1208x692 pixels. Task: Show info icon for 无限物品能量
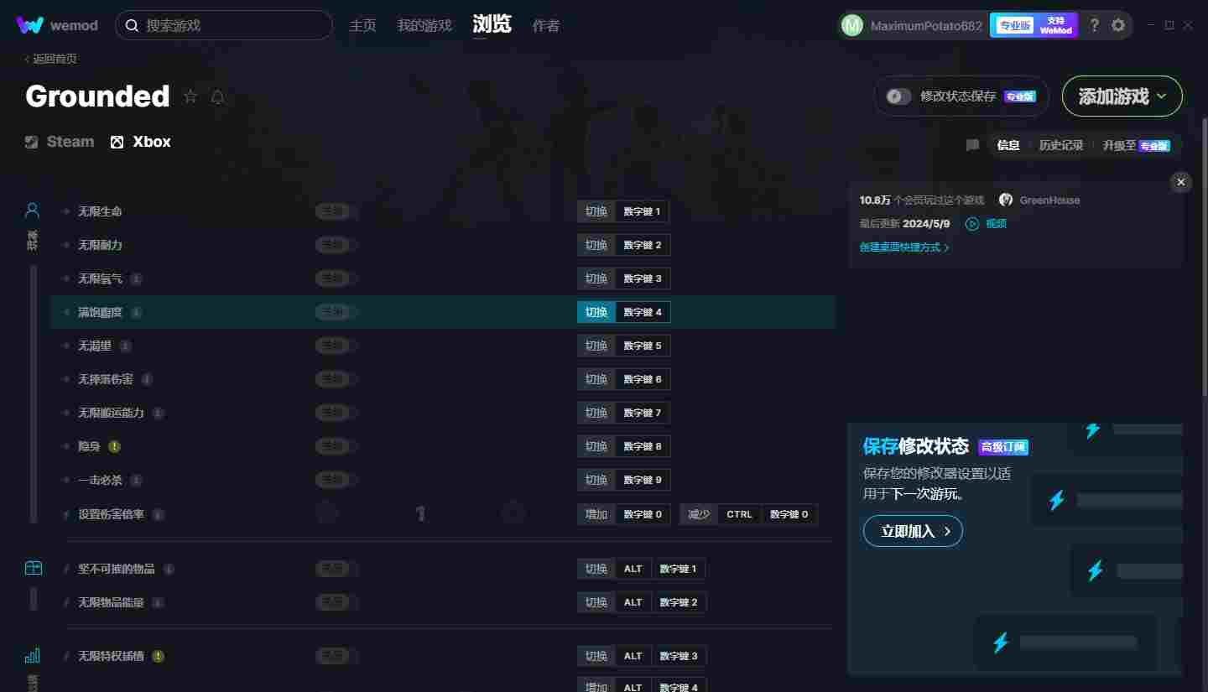[158, 602]
